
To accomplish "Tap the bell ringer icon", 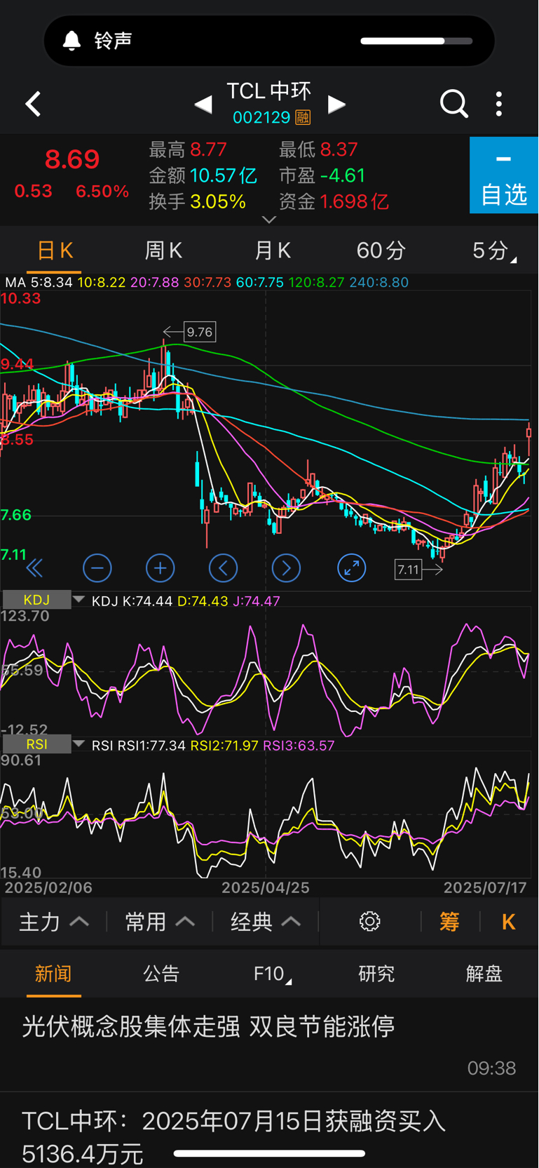I will coord(71,41).
